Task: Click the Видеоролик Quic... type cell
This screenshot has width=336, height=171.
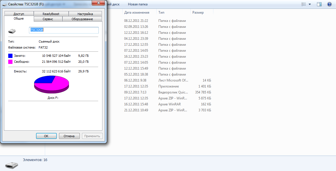Action: [173, 93]
